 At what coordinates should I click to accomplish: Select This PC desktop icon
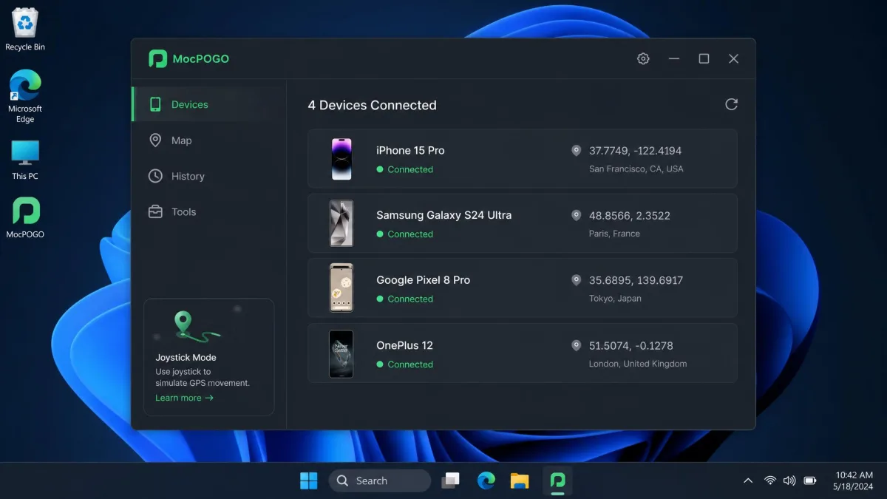pyautogui.click(x=25, y=160)
